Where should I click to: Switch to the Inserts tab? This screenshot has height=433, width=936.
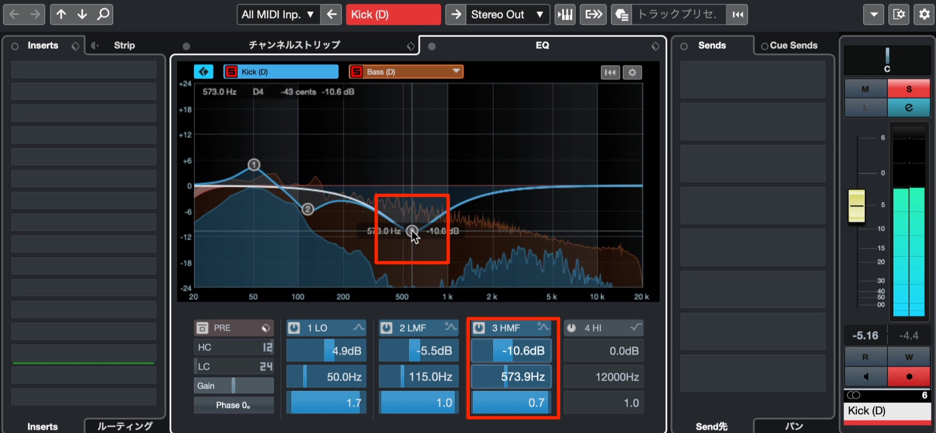coord(43,45)
